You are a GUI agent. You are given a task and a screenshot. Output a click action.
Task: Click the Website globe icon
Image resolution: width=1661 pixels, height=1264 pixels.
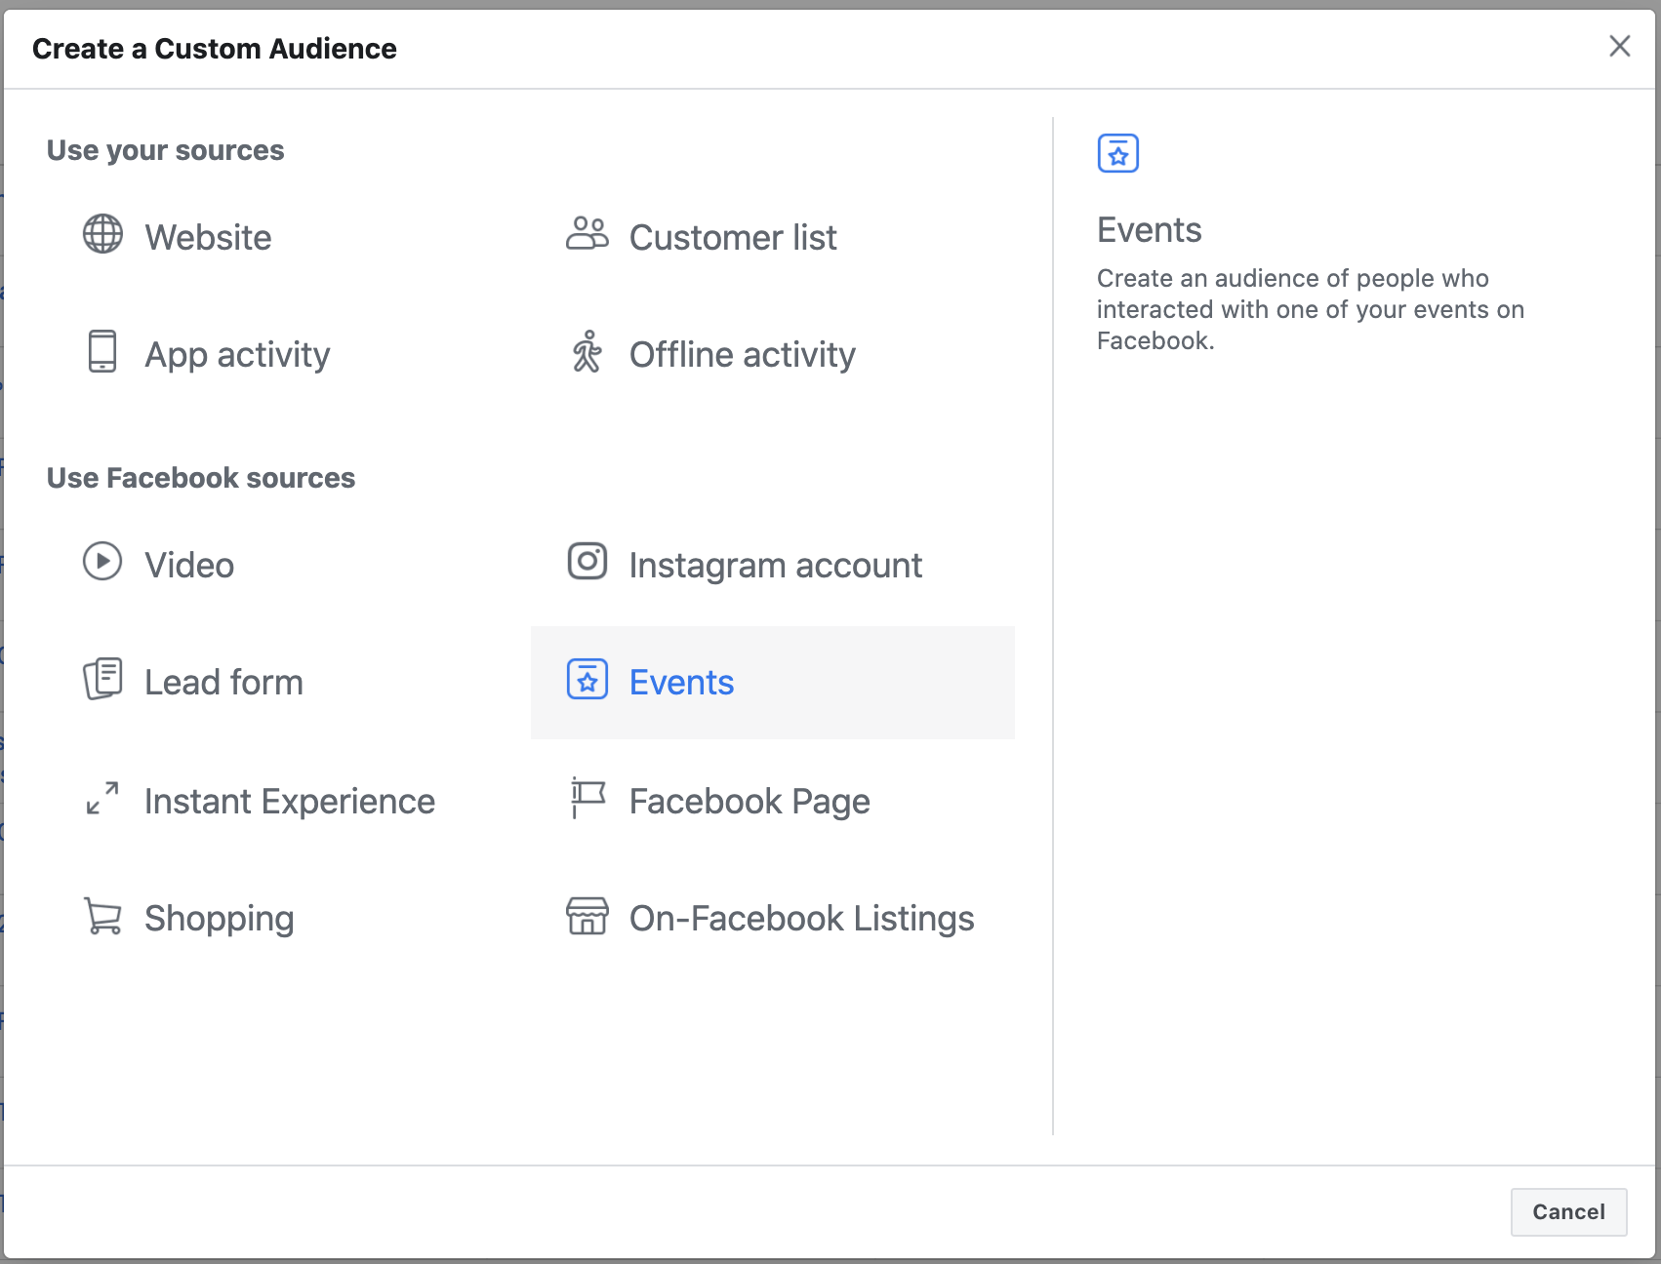tap(102, 234)
